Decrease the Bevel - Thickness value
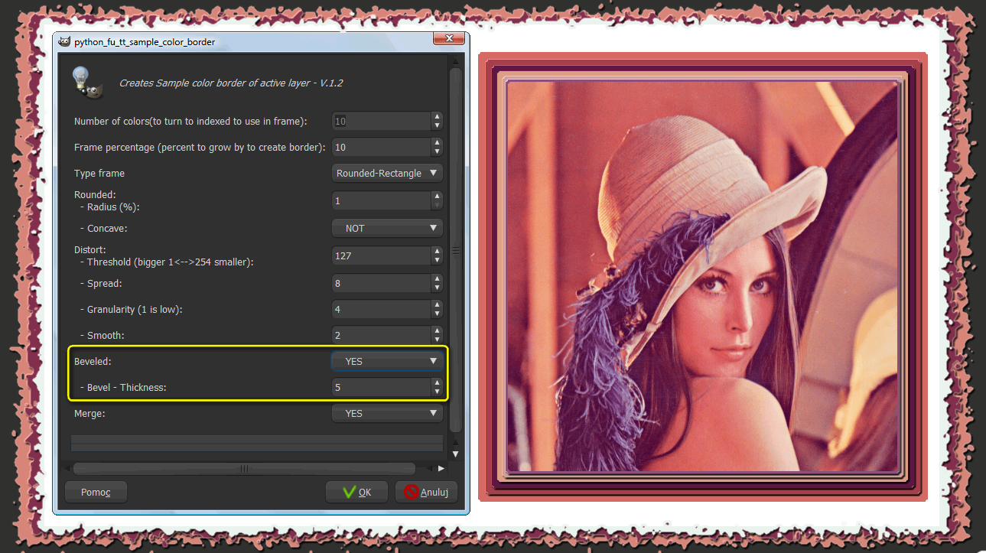Image resolution: width=986 pixels, height=553 pixels. [437, 392]
